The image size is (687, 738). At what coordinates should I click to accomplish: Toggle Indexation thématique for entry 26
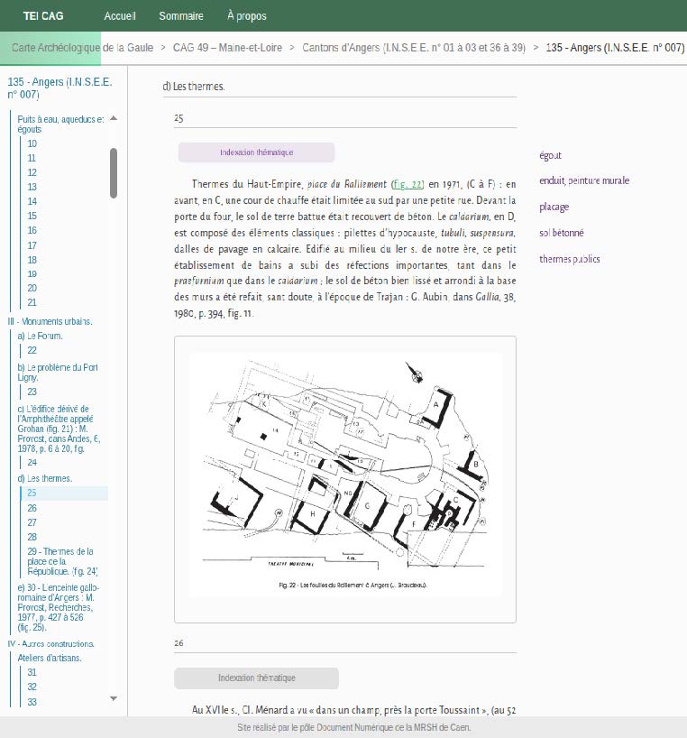pos(256,678)
